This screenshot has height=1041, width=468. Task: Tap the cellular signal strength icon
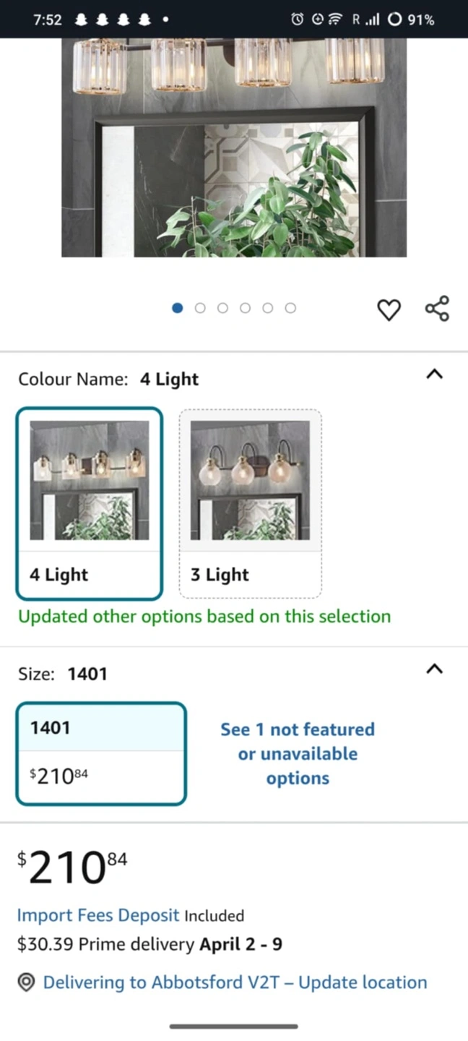click(x=372, y=20)
